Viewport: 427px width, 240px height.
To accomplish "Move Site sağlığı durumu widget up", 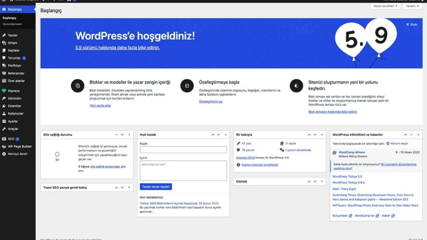I will [116, 135].
